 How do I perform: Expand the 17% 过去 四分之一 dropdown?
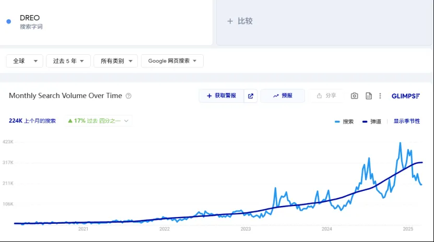[99, 120]
